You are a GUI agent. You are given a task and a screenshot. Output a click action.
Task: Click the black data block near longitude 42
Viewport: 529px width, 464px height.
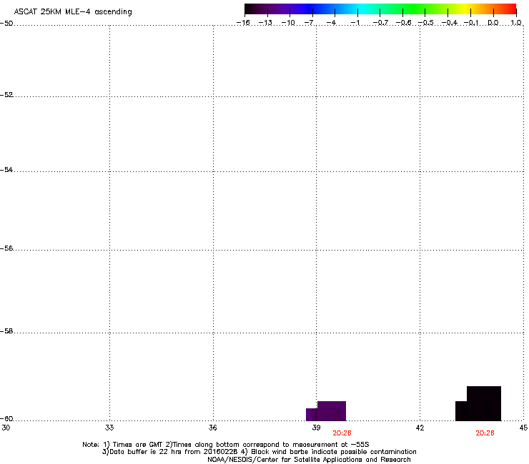tap(478, 404)
